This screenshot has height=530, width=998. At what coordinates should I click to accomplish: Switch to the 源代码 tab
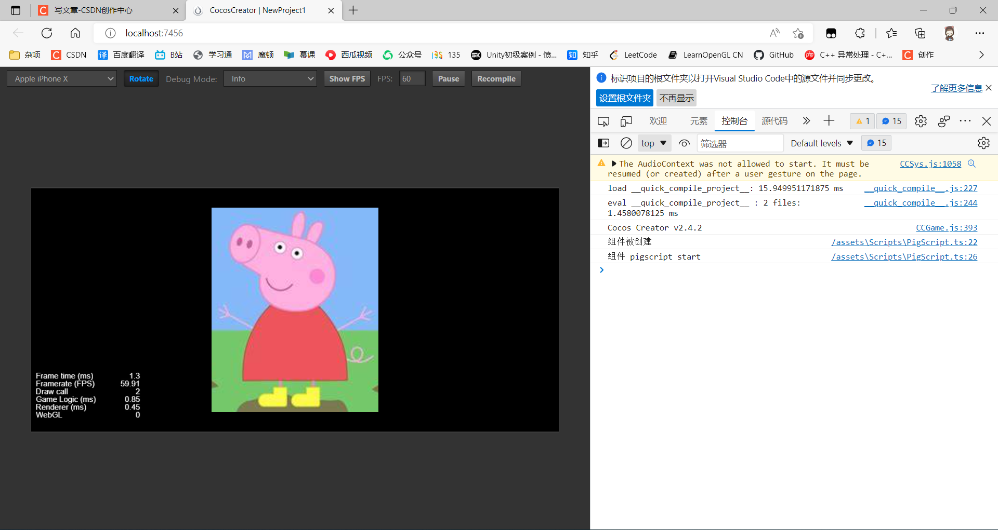pos(774,121)
